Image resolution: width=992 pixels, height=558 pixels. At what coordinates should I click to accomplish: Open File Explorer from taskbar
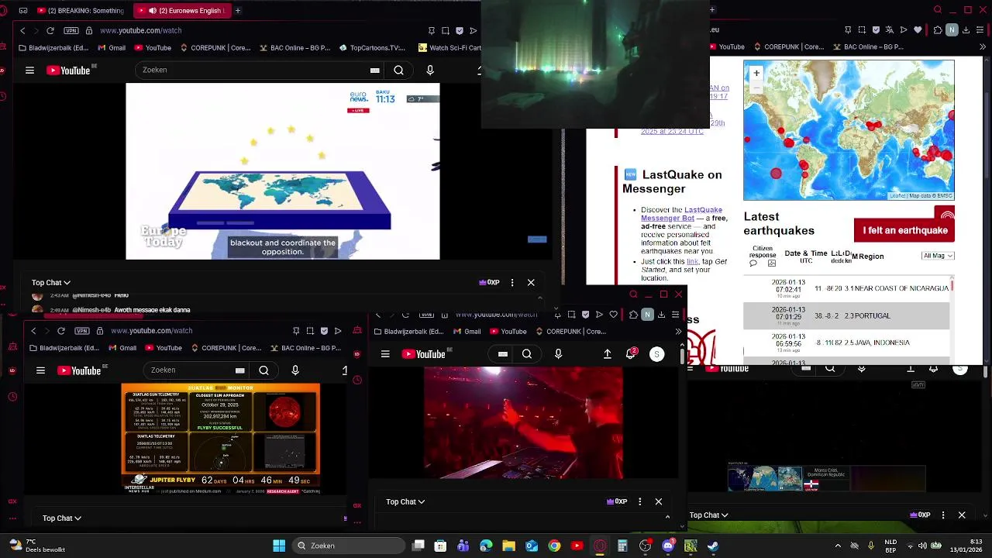[508, 546]
